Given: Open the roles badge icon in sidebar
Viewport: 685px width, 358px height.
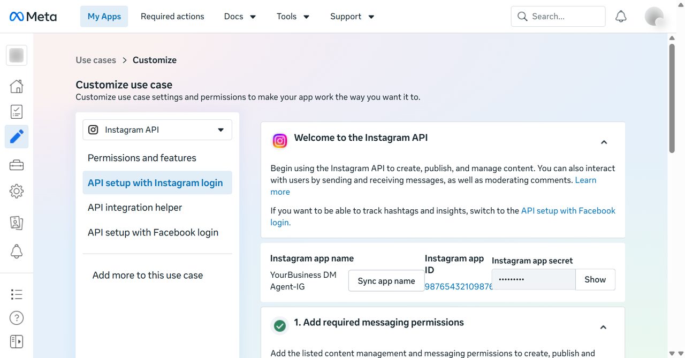Looking at the screenshot, I should [x=17, y=223].
